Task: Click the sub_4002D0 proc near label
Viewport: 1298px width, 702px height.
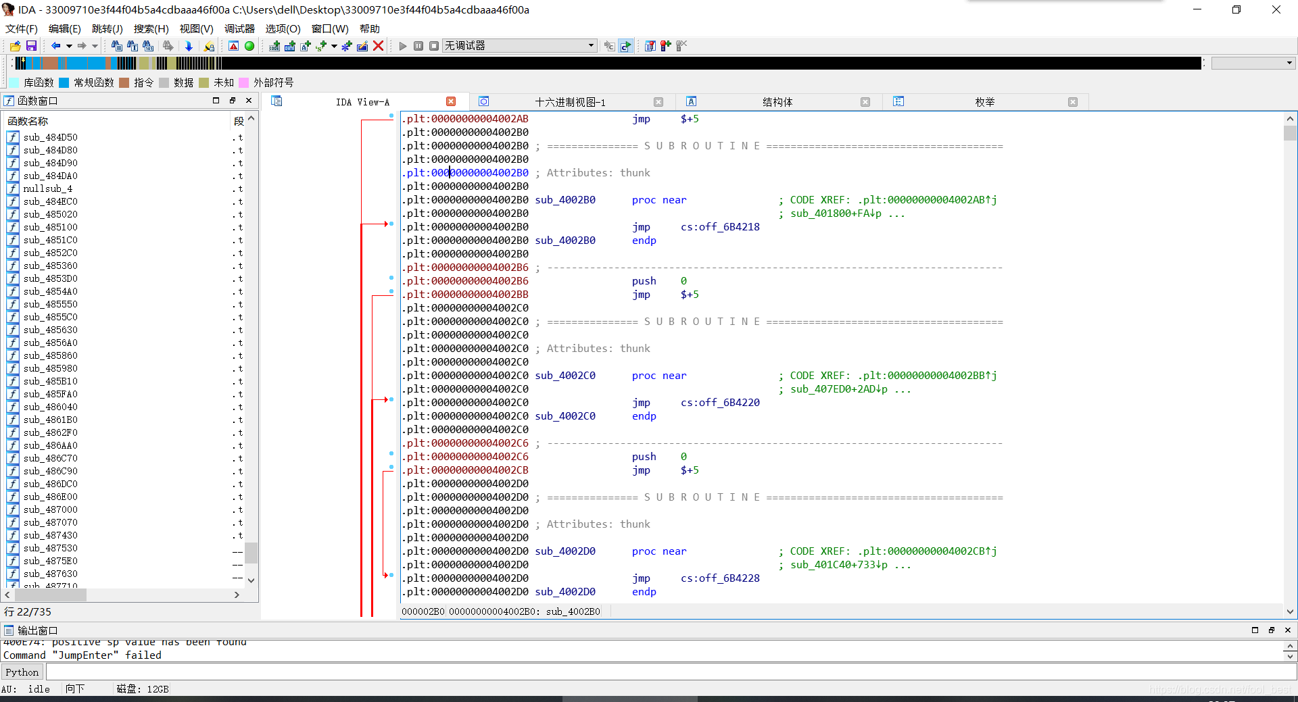Action: point(565,551)
